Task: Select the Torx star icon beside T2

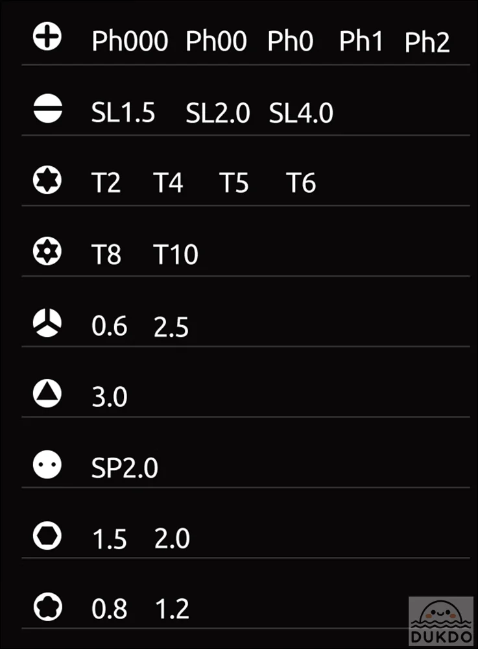Action: point(47,180)
